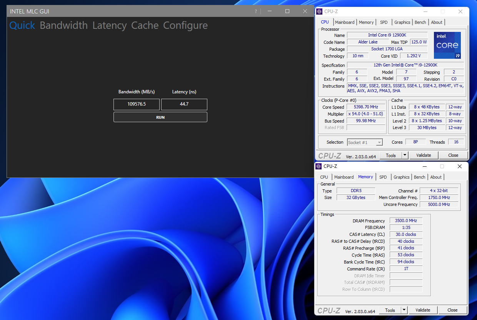477x320 pixels.
Task: Select the Latency value field 44.7
Action: click(184, 104)
